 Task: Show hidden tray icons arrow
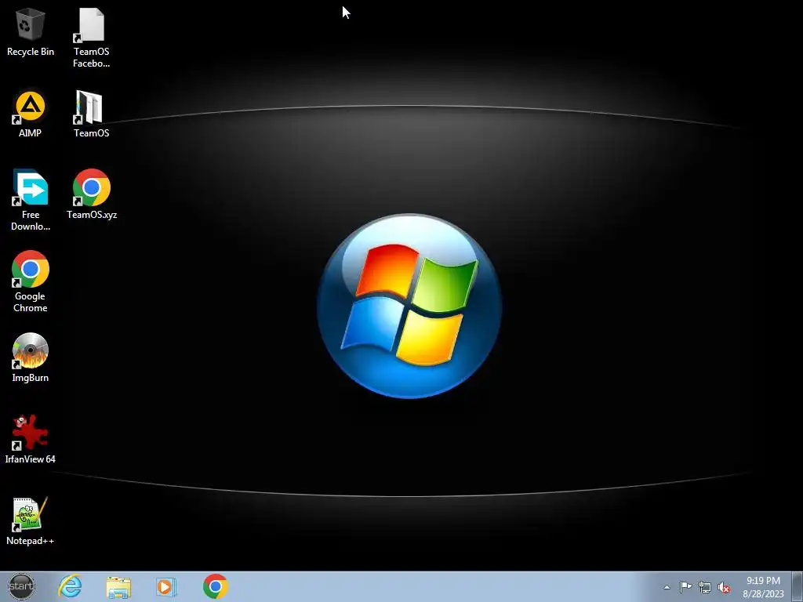pos(667,587)
